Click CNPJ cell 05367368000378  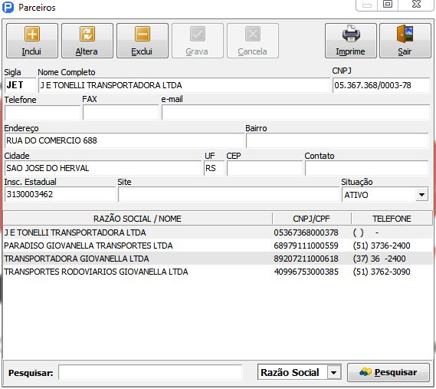coord(306,232)
